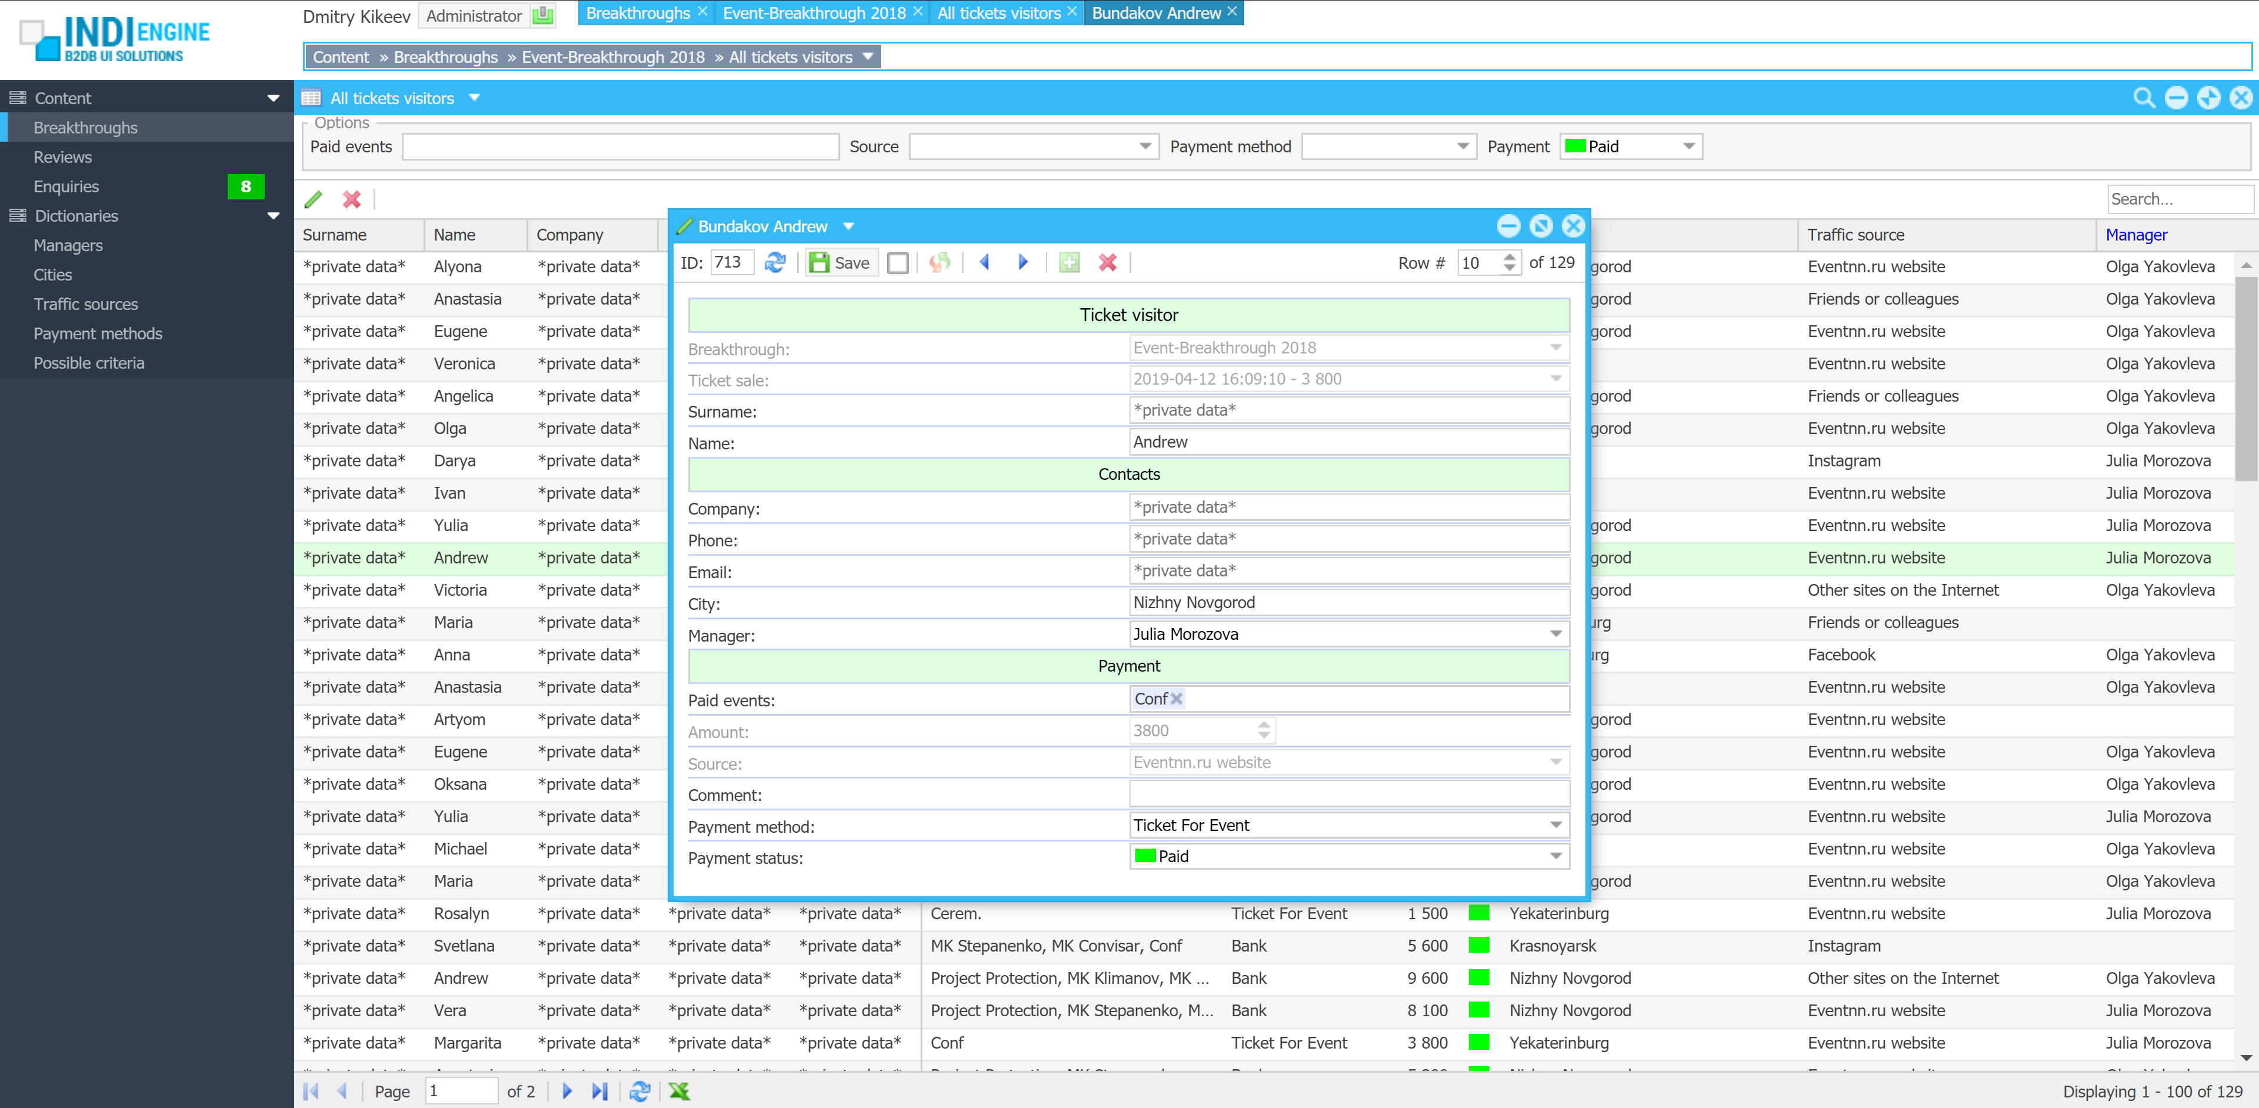
Task: Click the green pencil edit icon above grid
Action: 313,199
